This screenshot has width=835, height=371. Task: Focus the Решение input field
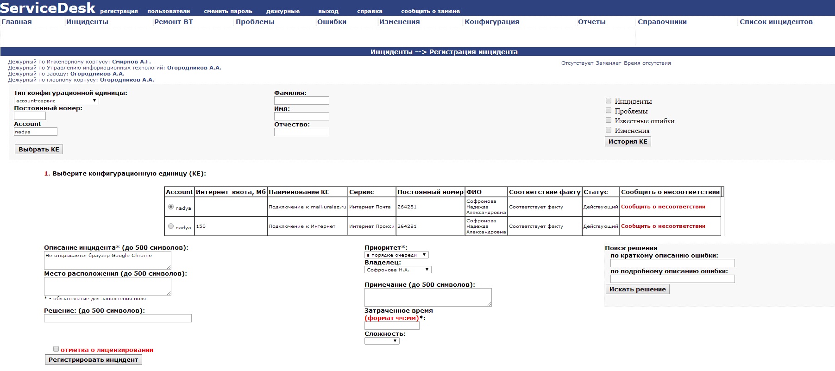pos(118,318)
